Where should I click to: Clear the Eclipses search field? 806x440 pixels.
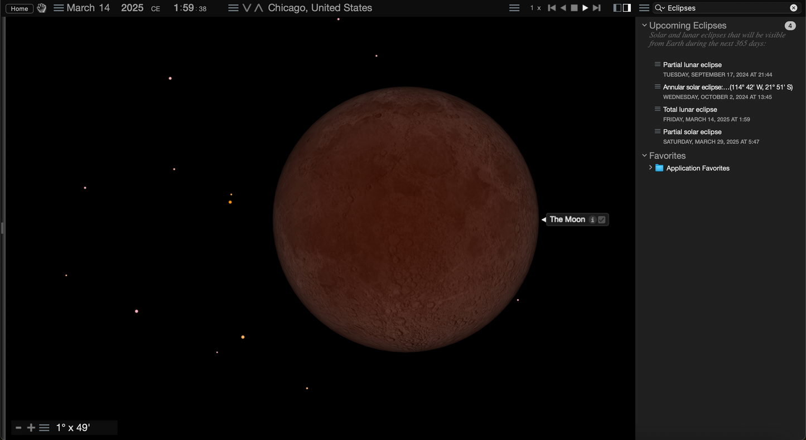793,8
